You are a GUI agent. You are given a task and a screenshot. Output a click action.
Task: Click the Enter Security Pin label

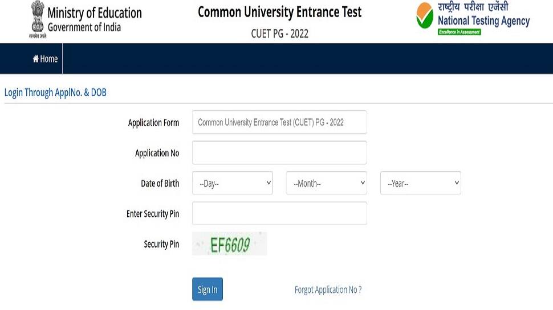(x=153, y=214)
